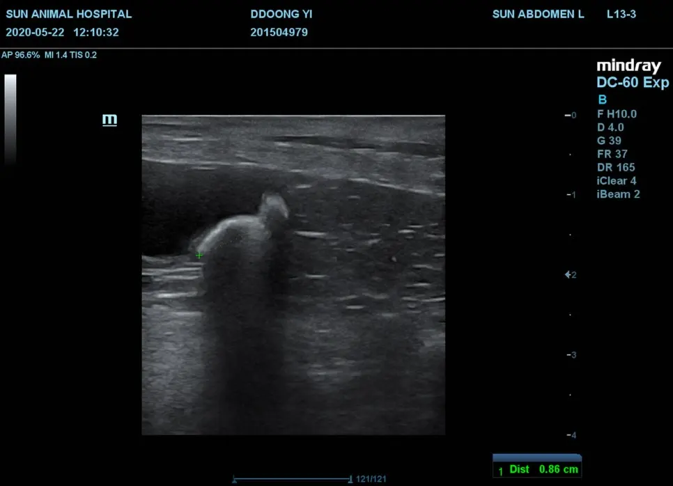
Task: Click the cine loop progress bar
Action: click(293, 479)
